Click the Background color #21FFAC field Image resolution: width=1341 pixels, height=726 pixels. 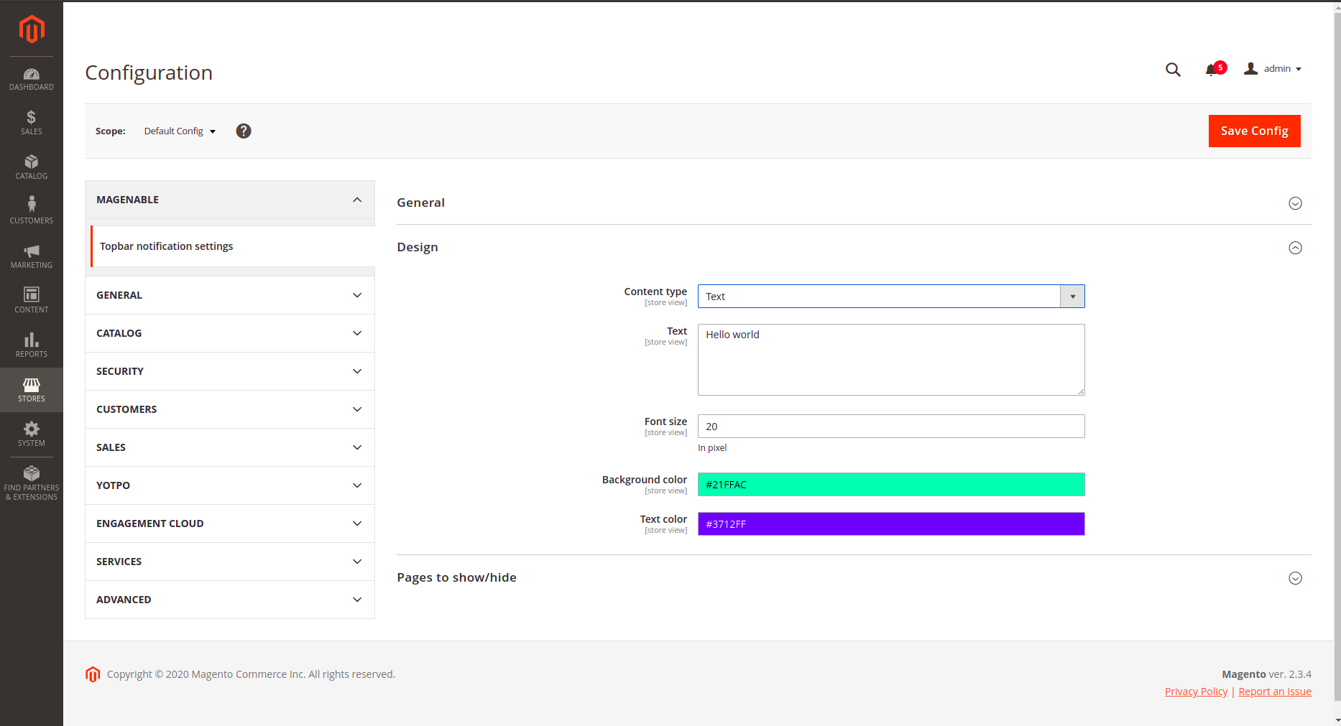click(891, 485)
